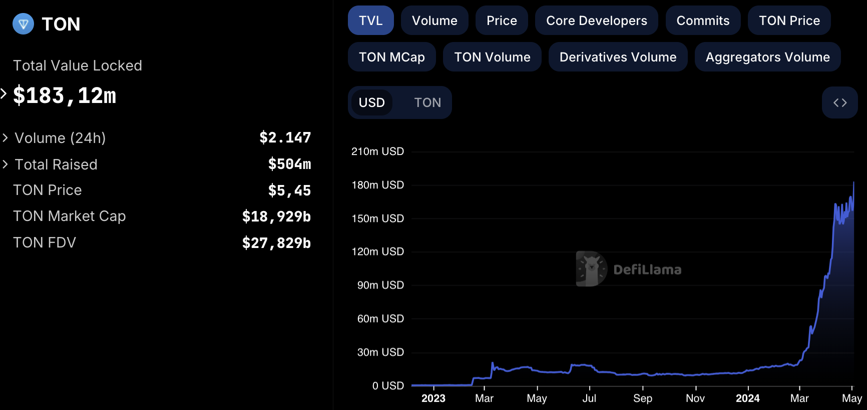867x410 pixels.
Task: Toggle TON Price chart series
Action: point(789,20)
